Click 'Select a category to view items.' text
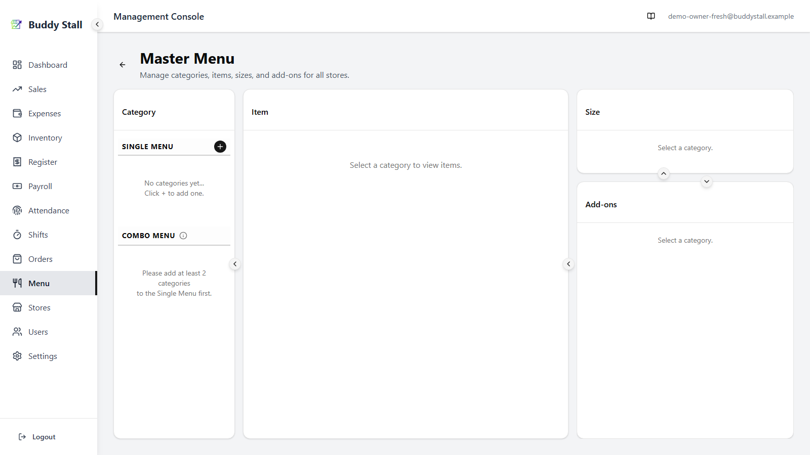This screenshot has width=810, height=455. (x=406, y=165)
